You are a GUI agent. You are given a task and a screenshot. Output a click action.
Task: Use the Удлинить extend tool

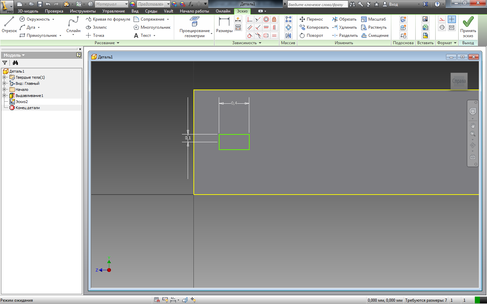(344, 27)
